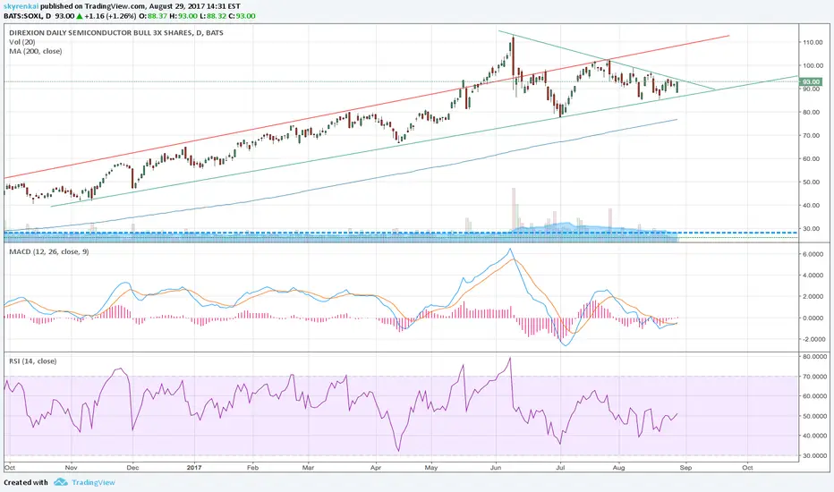Click the Apr time axis label
This screenshot has height=492, width=834.
[376, 468]
